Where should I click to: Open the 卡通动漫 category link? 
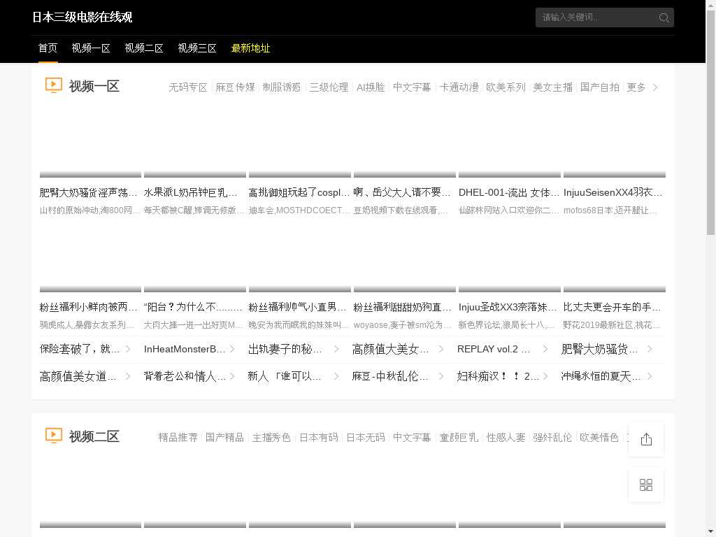(459, 87)
